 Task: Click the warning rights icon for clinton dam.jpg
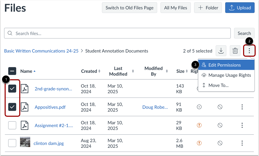[199, 143]
